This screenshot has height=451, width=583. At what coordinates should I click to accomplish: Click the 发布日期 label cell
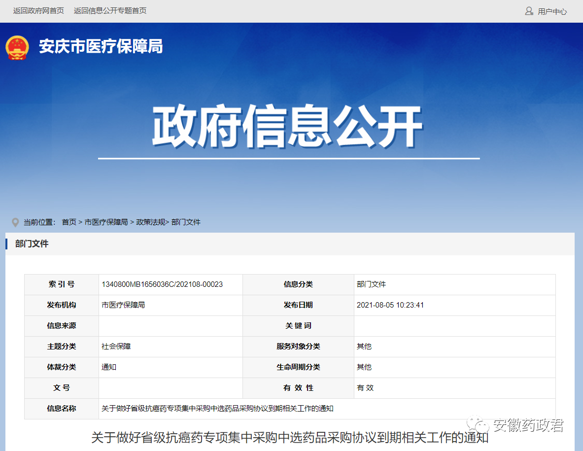click(298, 305)
